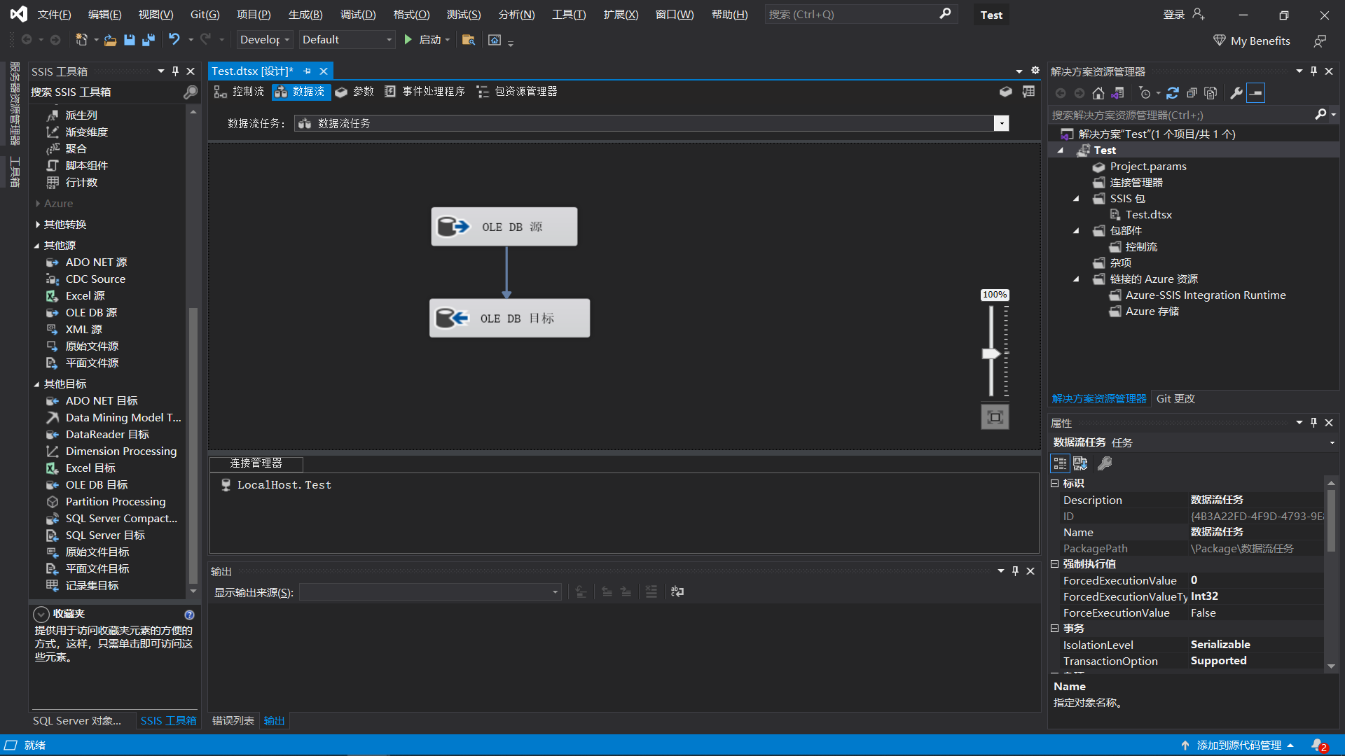The width and height of the screenshot is (1345, 756).
Task: Click the refresh icon in Solution Explorer
Action: point(1173,93)
